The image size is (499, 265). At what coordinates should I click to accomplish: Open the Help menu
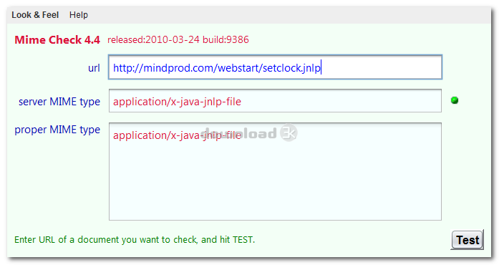79,15
